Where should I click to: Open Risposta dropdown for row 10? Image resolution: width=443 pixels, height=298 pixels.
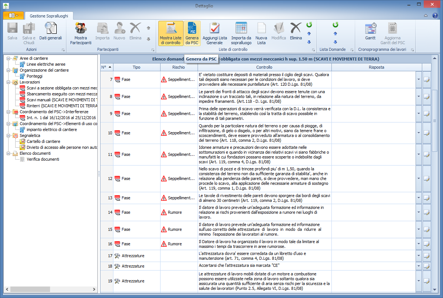coord(419,133)
